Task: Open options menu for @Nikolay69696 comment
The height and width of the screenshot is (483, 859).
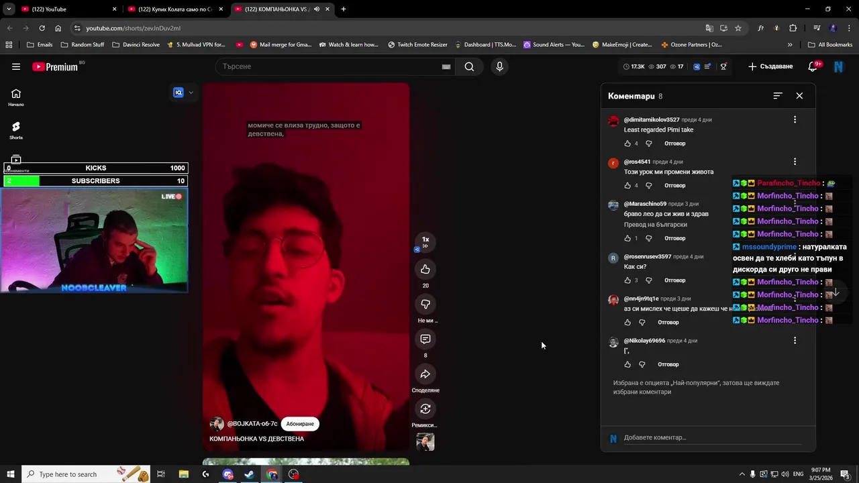Action: click(x=795, y=341)
